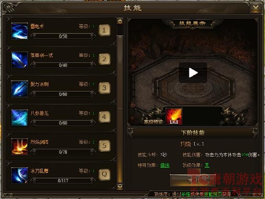265x199 pixels.
Task: Click the 下阶技能 section header
Action: click(x=193, y=133)
